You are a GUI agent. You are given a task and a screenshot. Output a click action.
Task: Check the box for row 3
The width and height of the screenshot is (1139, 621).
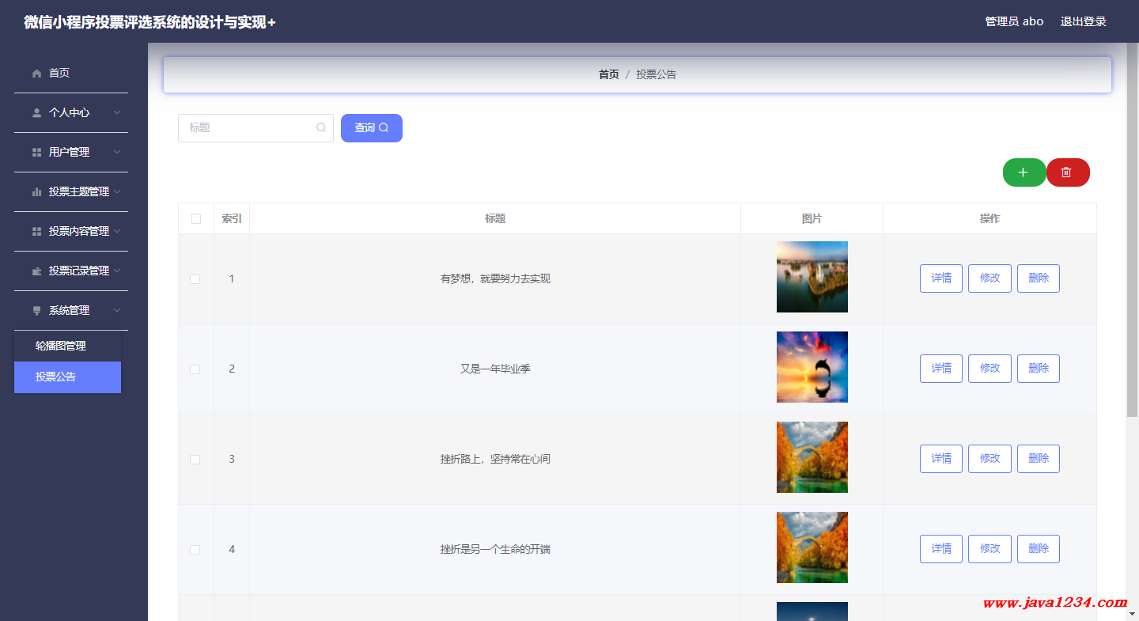click(195, 460)
